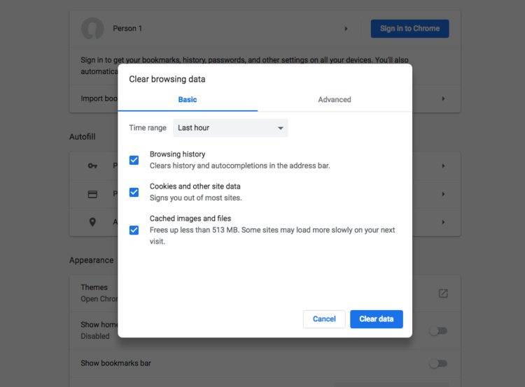
Task: Click the Person 1 avatar icon
Action: point(92,29)
